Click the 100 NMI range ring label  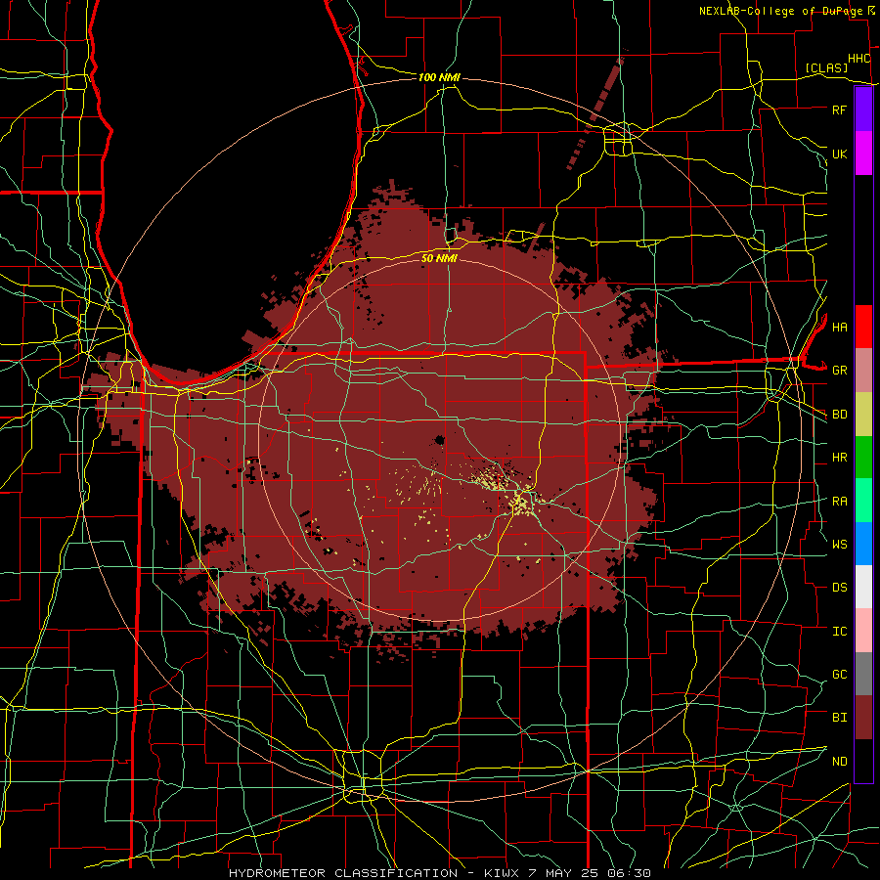coord(439,77)
